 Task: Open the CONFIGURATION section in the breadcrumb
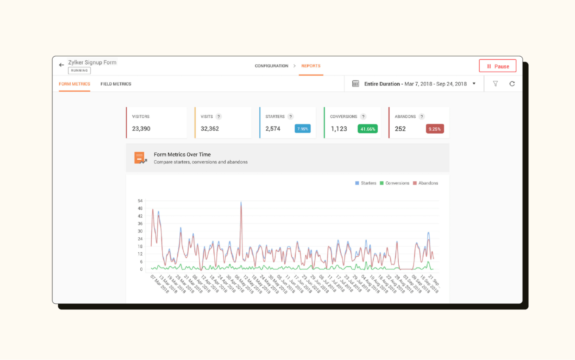271,66
